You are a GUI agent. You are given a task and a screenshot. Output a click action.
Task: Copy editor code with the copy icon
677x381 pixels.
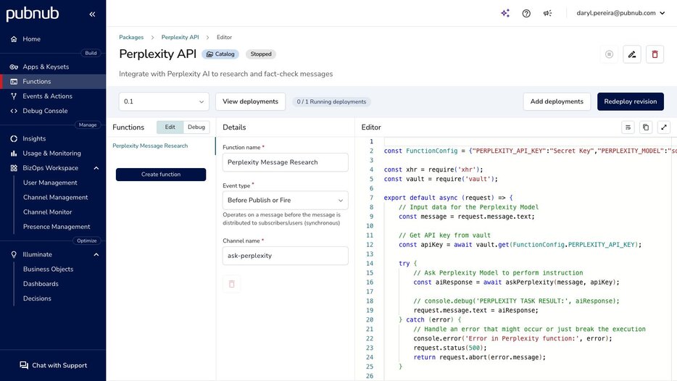click(646, 127)
